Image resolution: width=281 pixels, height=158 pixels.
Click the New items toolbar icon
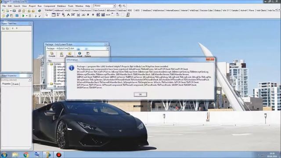point(3,11)
